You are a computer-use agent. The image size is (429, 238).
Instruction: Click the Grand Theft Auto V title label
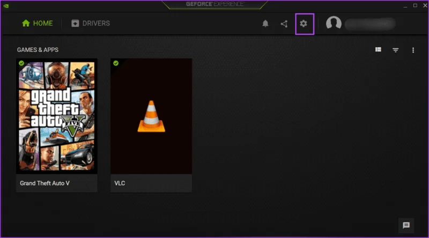(x=45, y=183)
